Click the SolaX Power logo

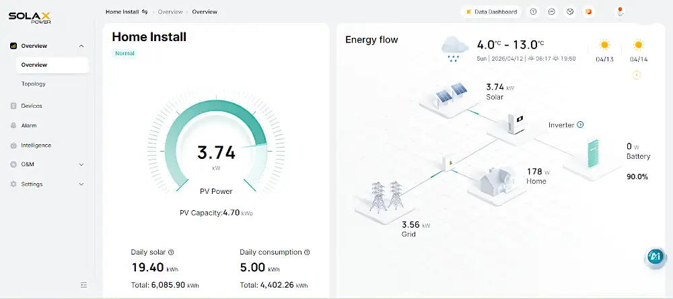pos(30,18)
